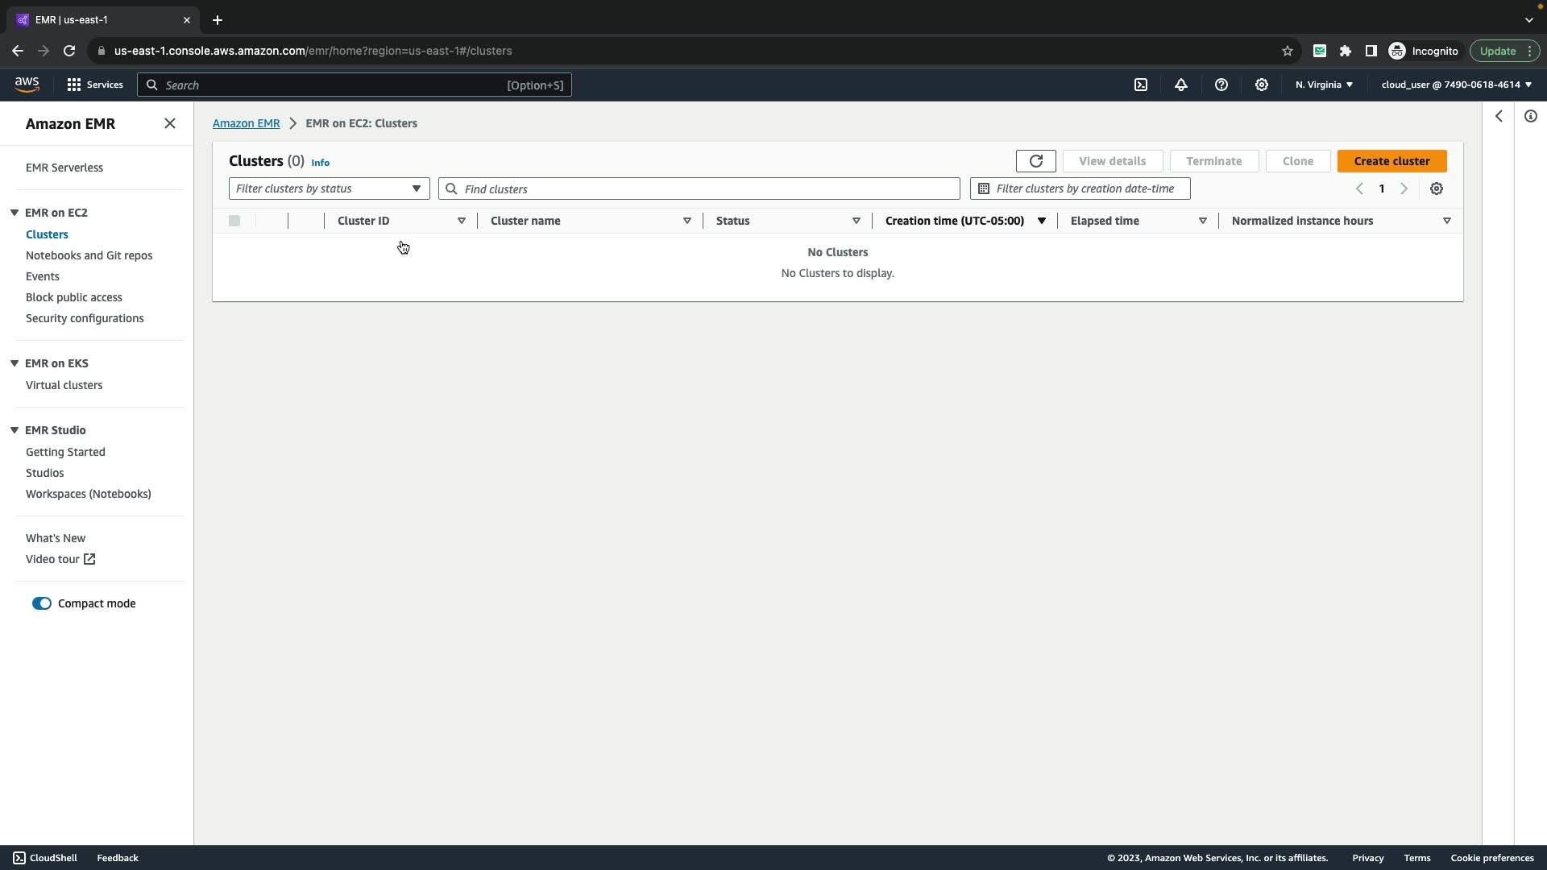The image size is (1547, 870).
Task: Open Filter clusters by status dropdown
Action: 329,188
